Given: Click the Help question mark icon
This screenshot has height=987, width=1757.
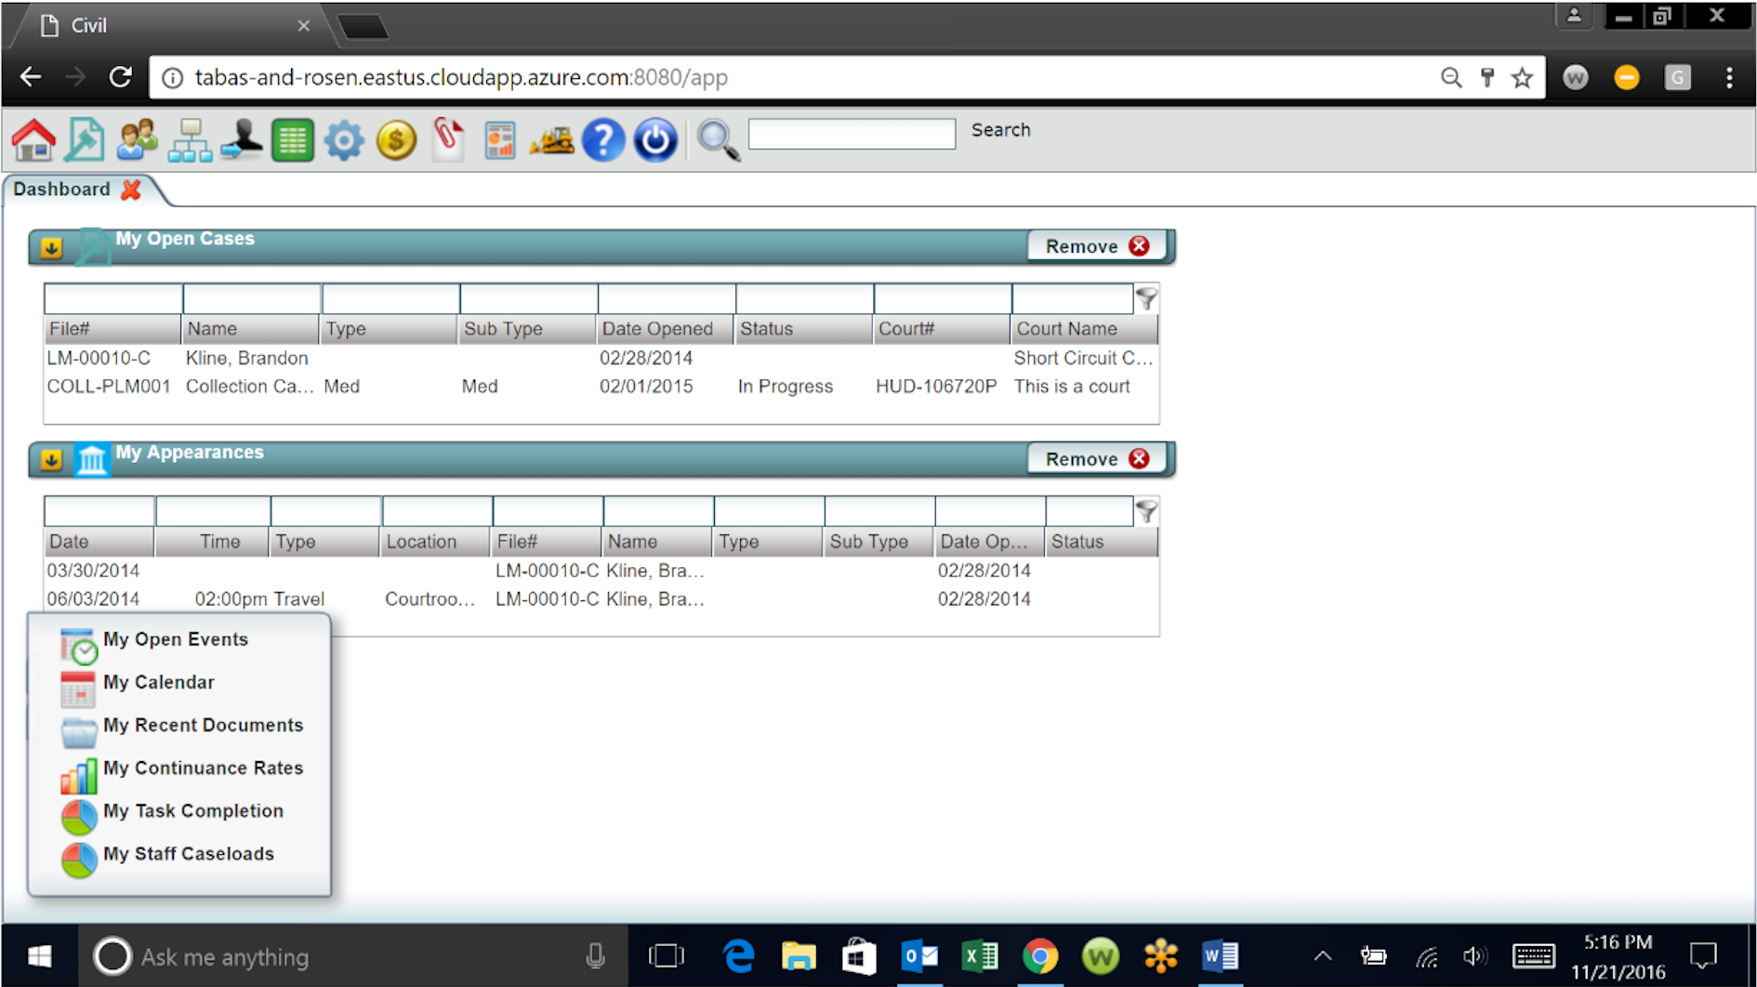Looking at the screenshot, I should click(x=602, y=139).
